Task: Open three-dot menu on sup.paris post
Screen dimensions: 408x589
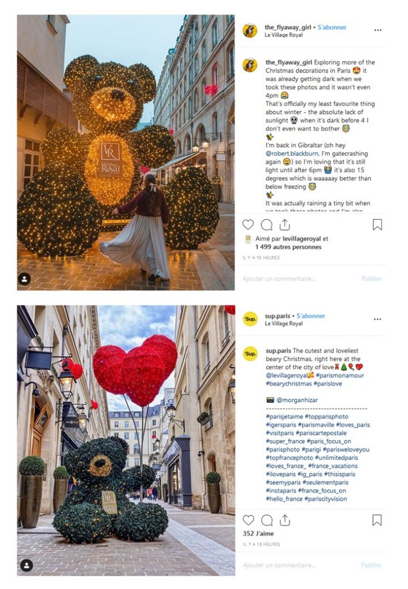Action: click(x=378, y=319)
